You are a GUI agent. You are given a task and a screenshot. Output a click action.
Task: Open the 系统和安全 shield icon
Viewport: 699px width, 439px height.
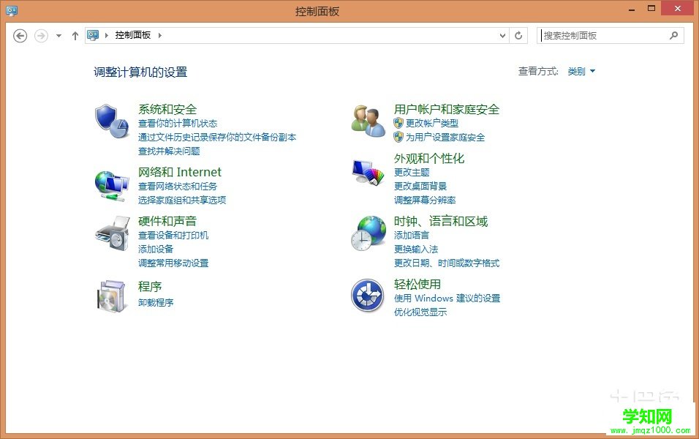point(112,121)
